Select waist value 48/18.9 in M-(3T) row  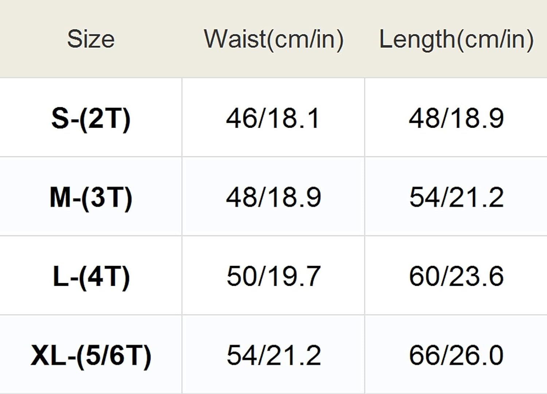pos(273,197)
